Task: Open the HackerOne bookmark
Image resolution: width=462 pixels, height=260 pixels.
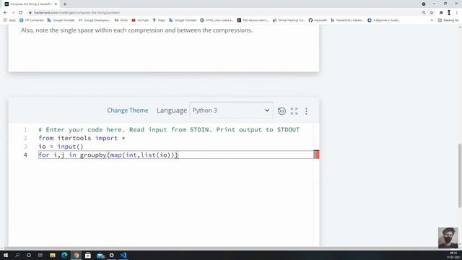Action: 347,20
